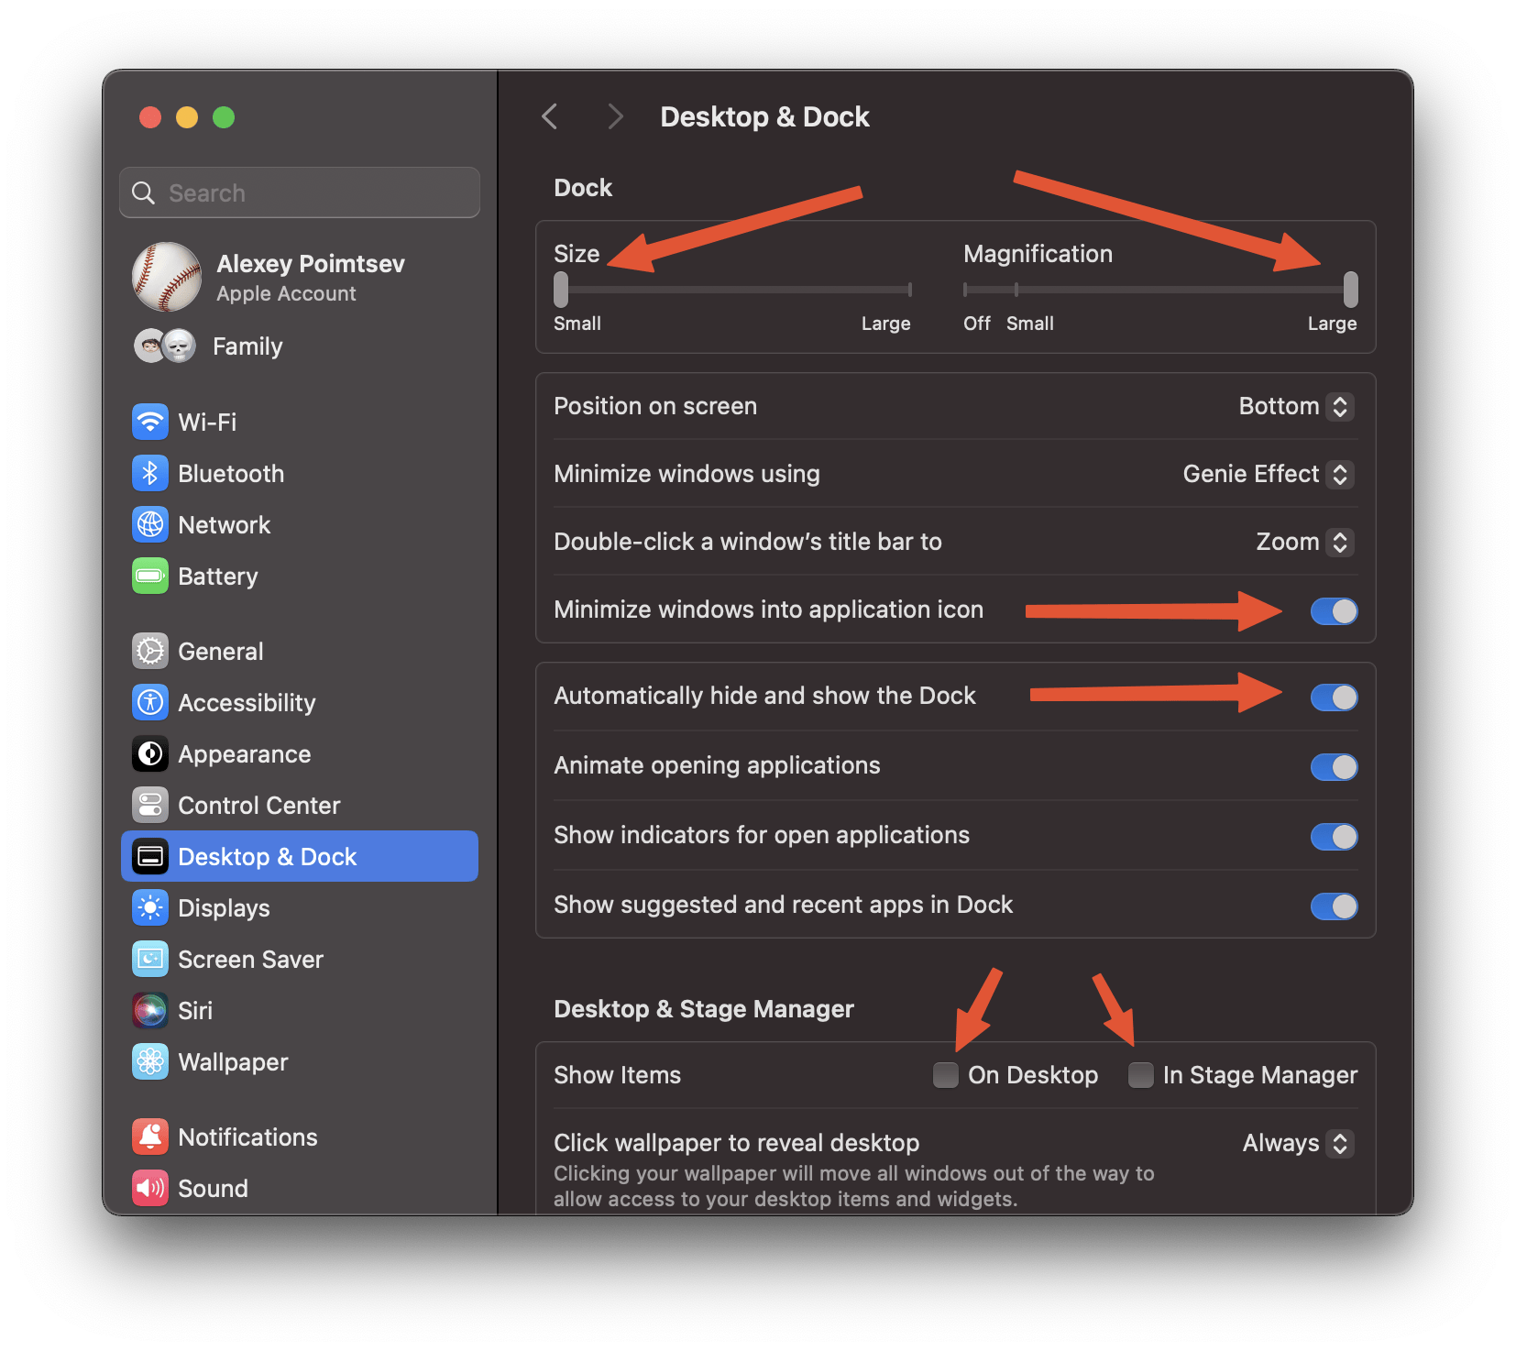The image size is (1516, 1351).
Task: Click the Control Center sidebar icon
Action: pos(150,806)
